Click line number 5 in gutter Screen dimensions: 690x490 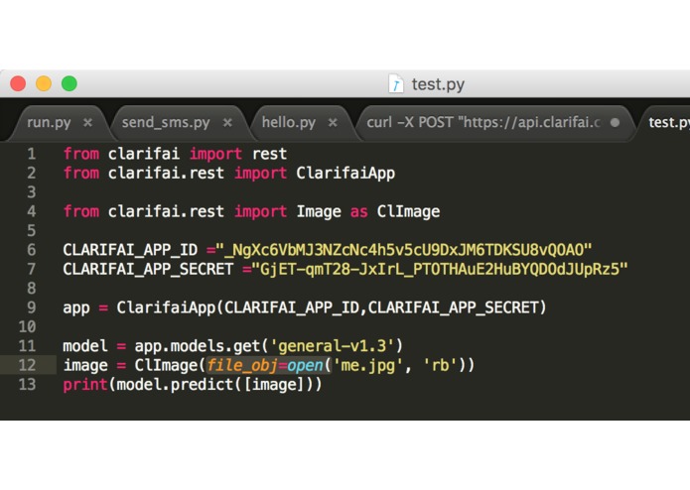point(31,231)
